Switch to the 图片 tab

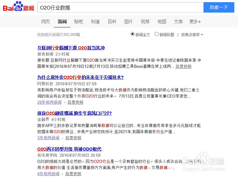128,22
